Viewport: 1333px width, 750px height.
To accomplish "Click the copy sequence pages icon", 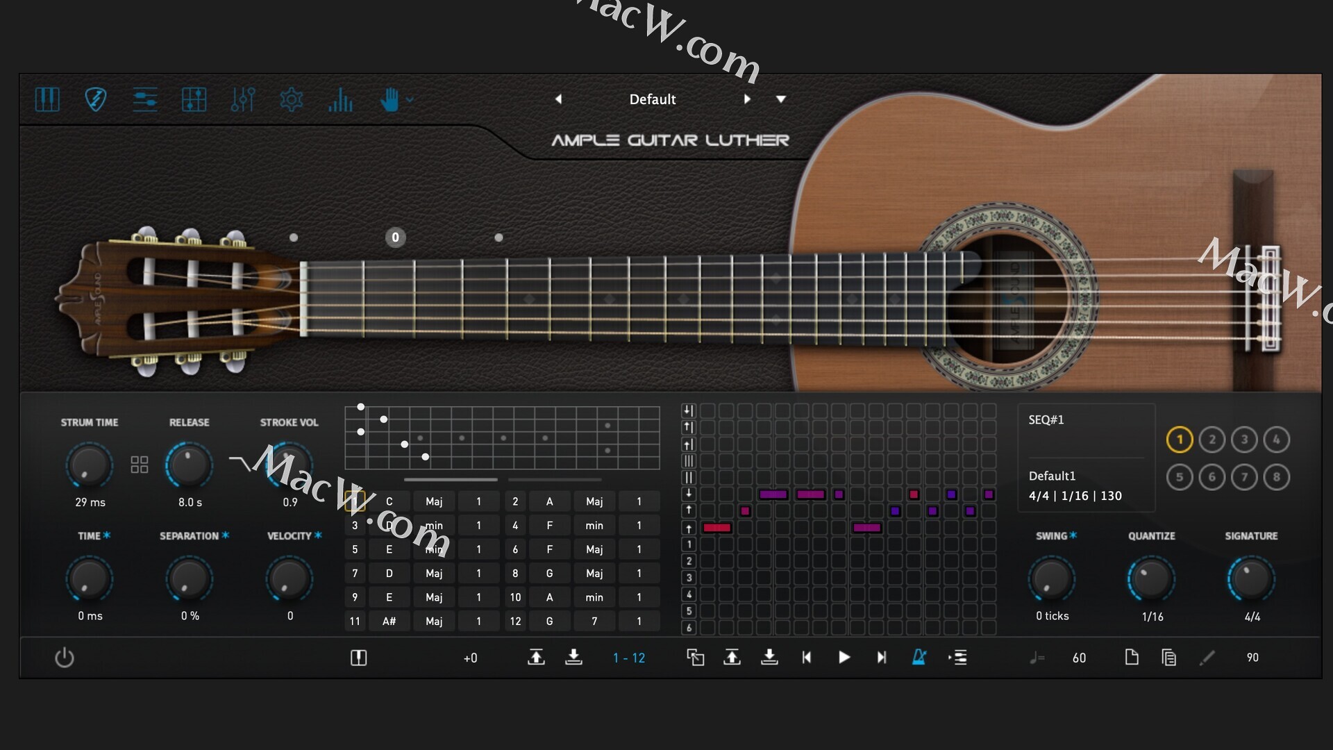I will (x=1168, y=657).
